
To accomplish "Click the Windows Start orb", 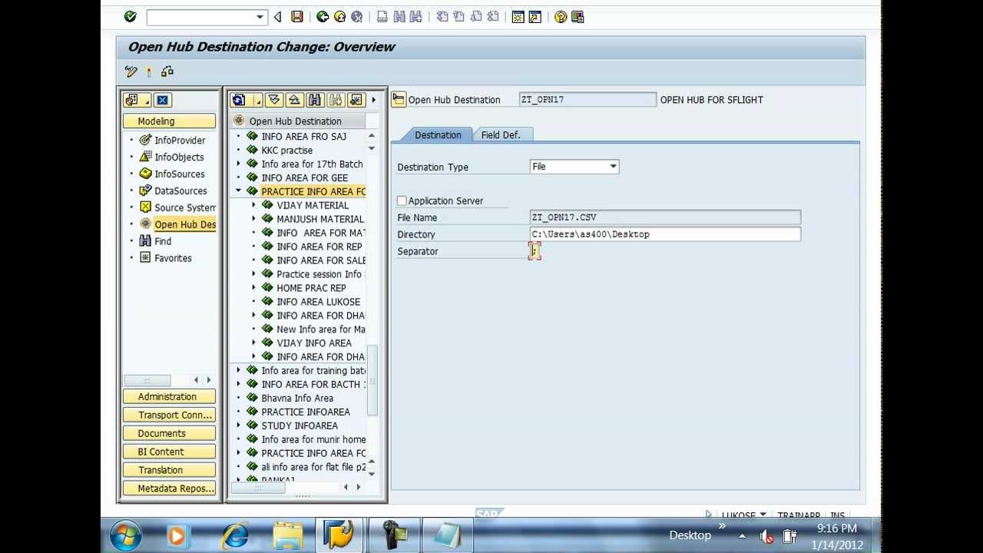I will pyautogui.click(x=126, y=535).
